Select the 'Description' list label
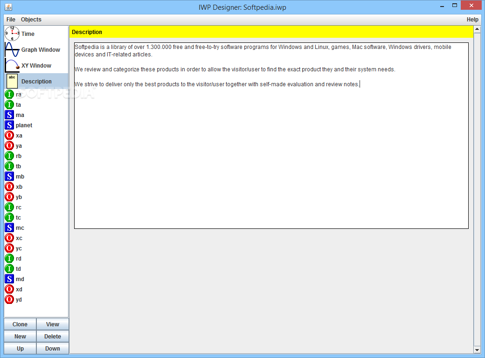 click(x=36, y=81)
